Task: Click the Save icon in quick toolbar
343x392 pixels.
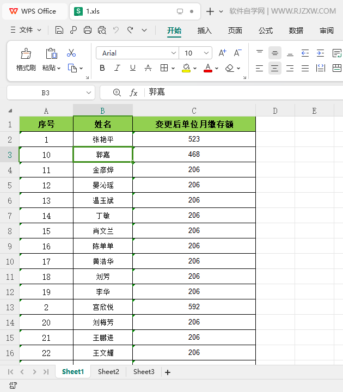Action: (x=59, y=30)
